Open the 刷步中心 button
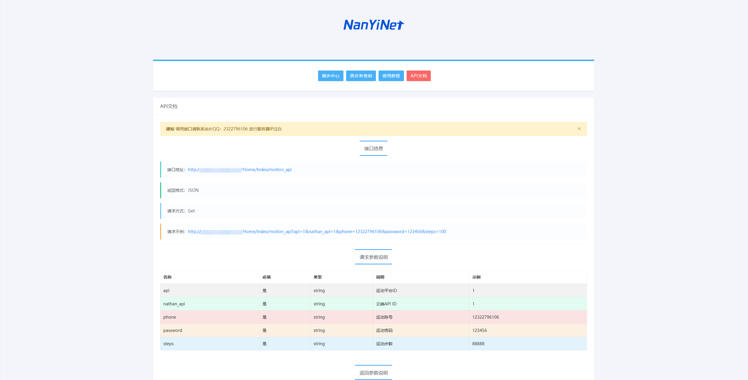Viewport: 748px width, 380px height. [330, 76]
